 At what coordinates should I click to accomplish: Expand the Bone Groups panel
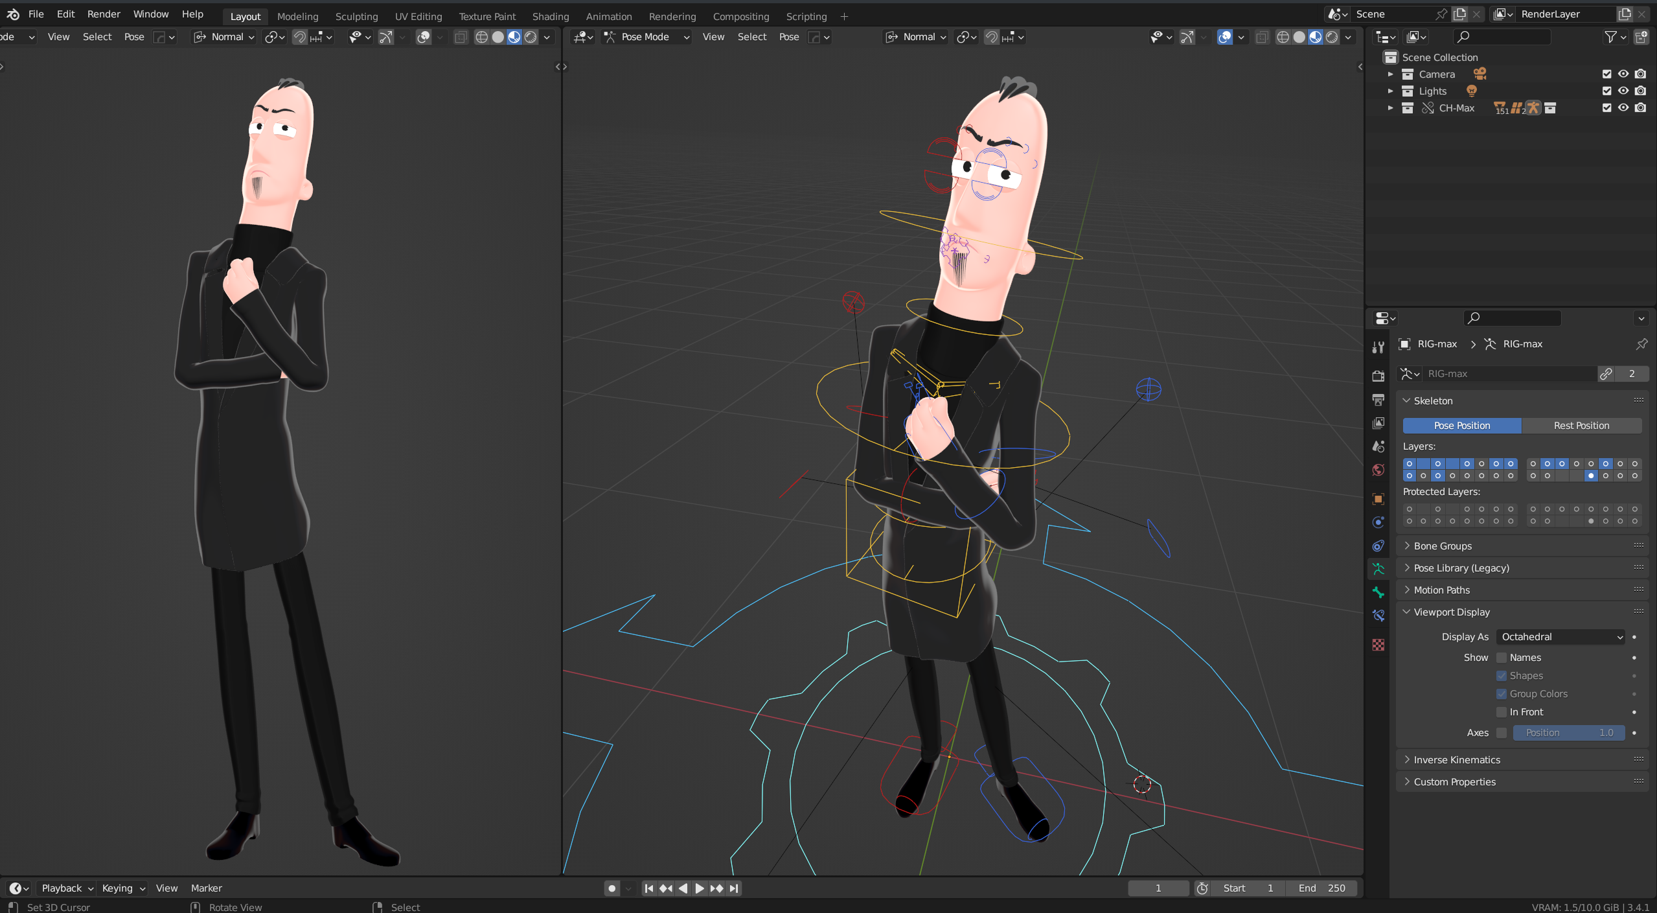coord(1443,546)
